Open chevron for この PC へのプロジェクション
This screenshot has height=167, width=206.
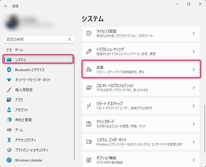click(x=193, y=88)
